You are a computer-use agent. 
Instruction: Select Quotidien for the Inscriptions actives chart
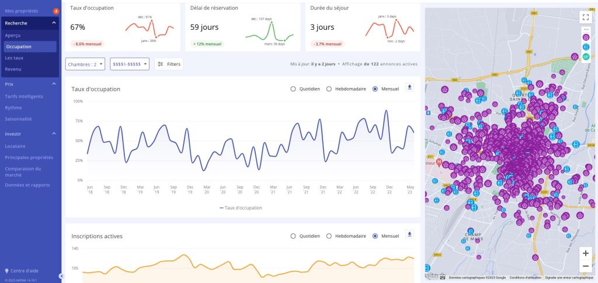[x=294, y=236]
